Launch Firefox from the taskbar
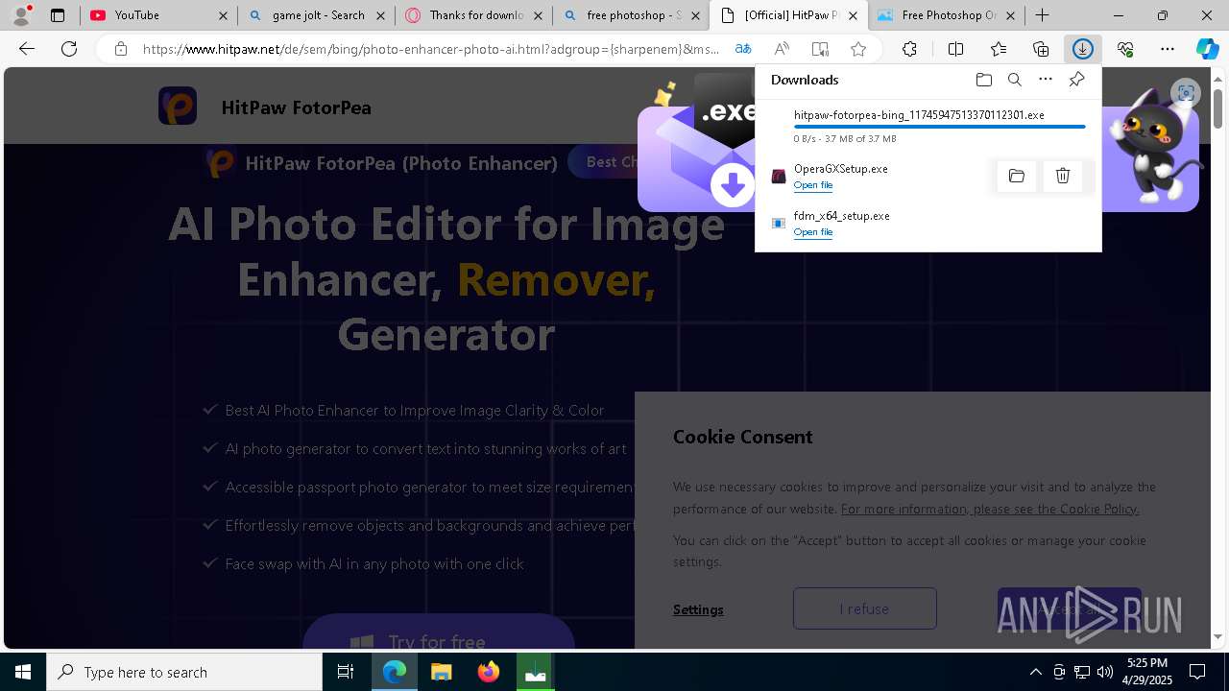 click(489, 672)
